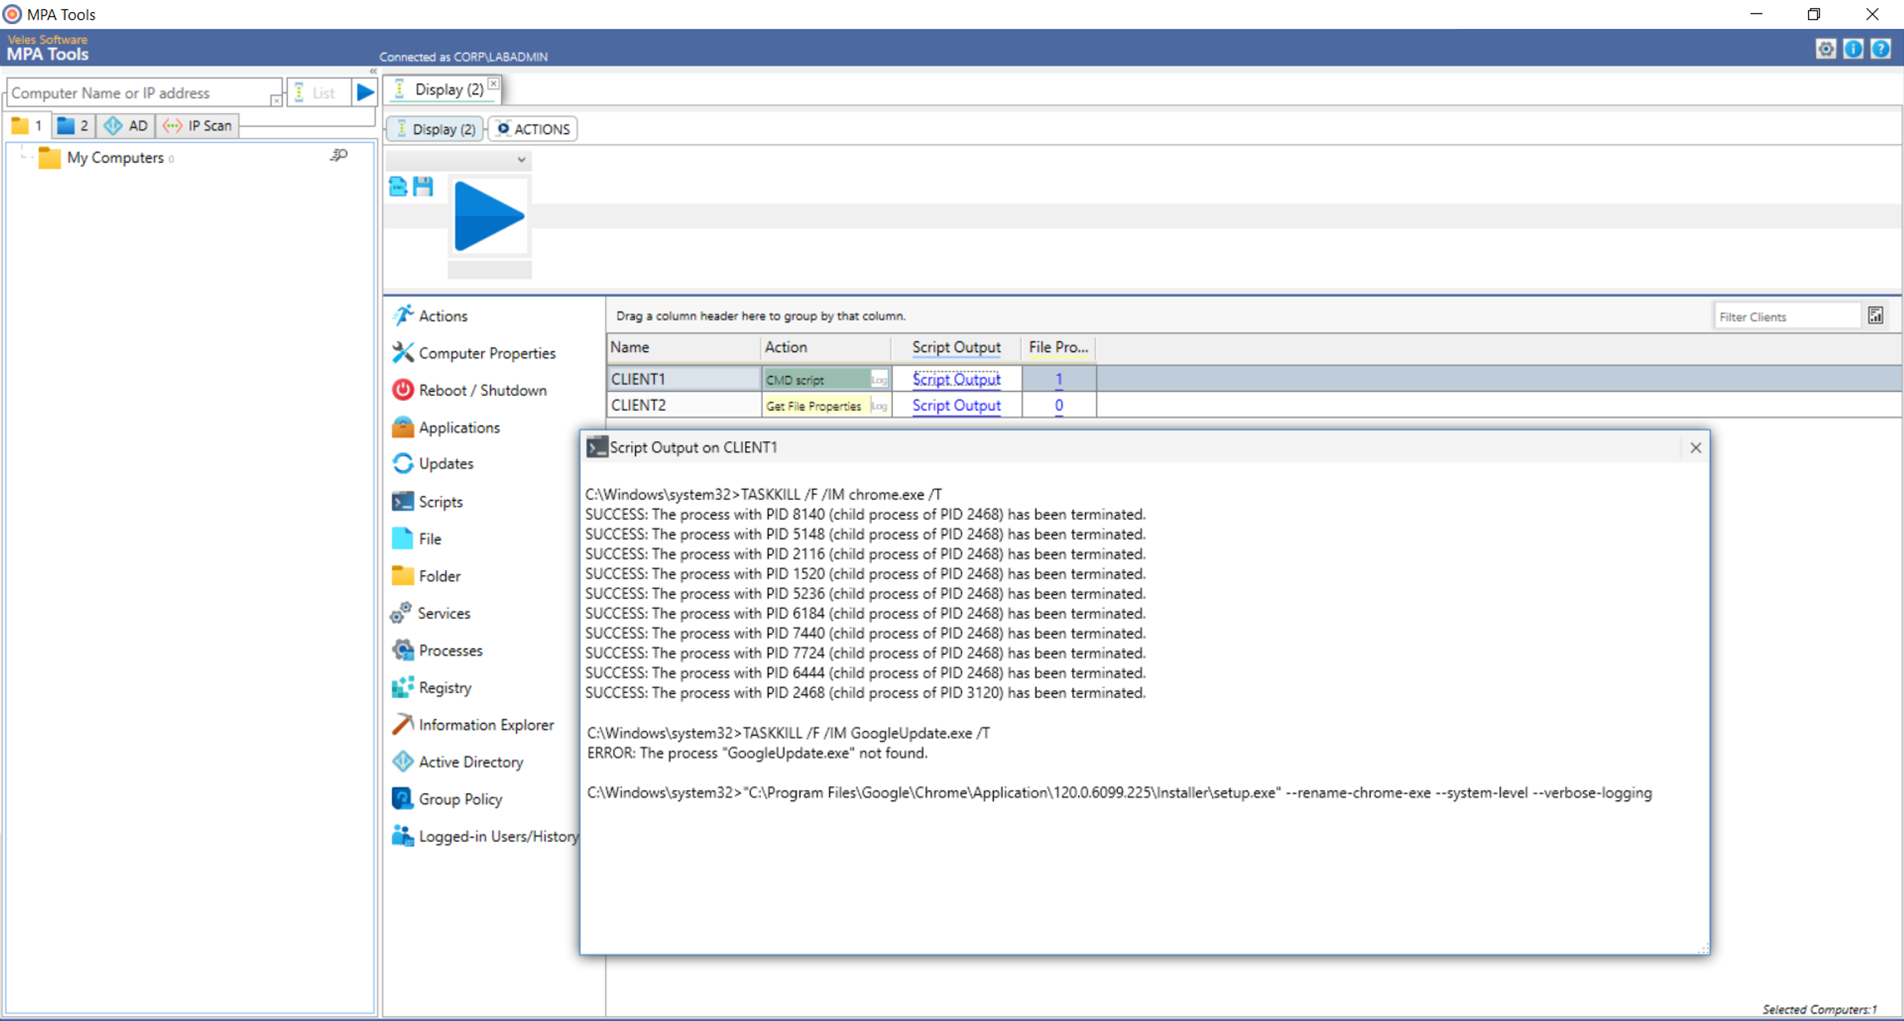This screenshot has width=1904, height=1021.
Task: Click the calculator icon next to Filter Clients
Action: click(x=1875, y=315)
